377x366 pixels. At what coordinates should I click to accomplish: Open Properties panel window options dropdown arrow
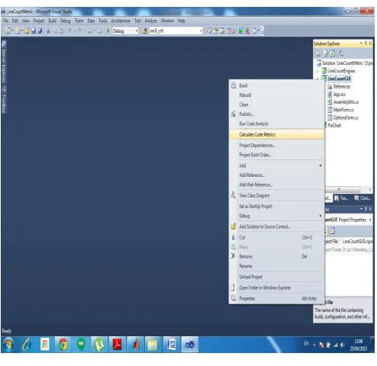click(x=361, y=209)
